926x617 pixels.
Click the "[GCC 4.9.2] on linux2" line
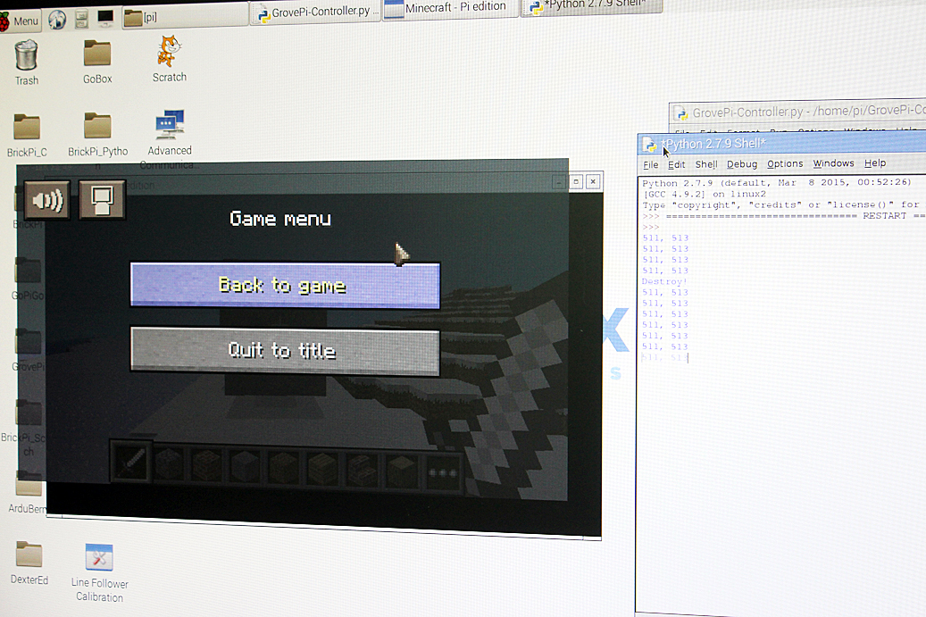tap(704, 194)
